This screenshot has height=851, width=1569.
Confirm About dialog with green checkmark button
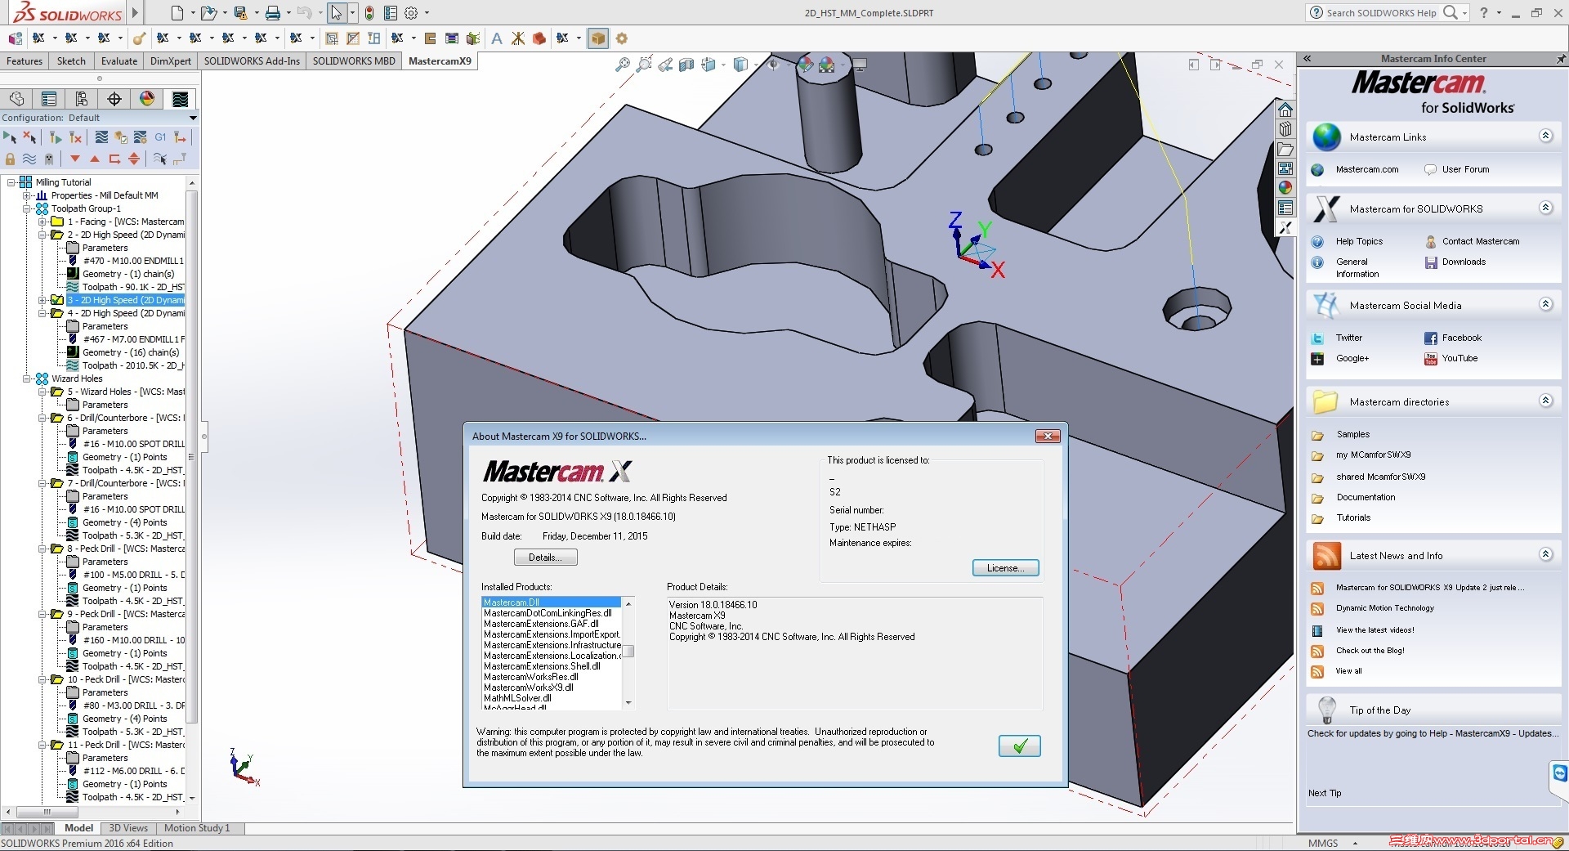1019,746
